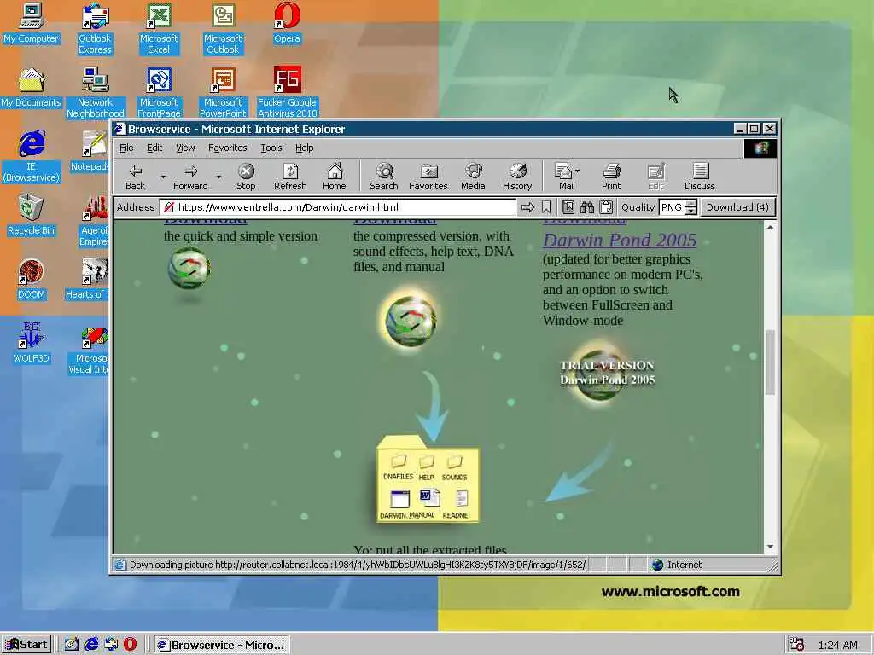The width and height of the screenshot is (874, 655).
Task: Show the History pane
Action: pyautogui.click(x=517, y=177)
